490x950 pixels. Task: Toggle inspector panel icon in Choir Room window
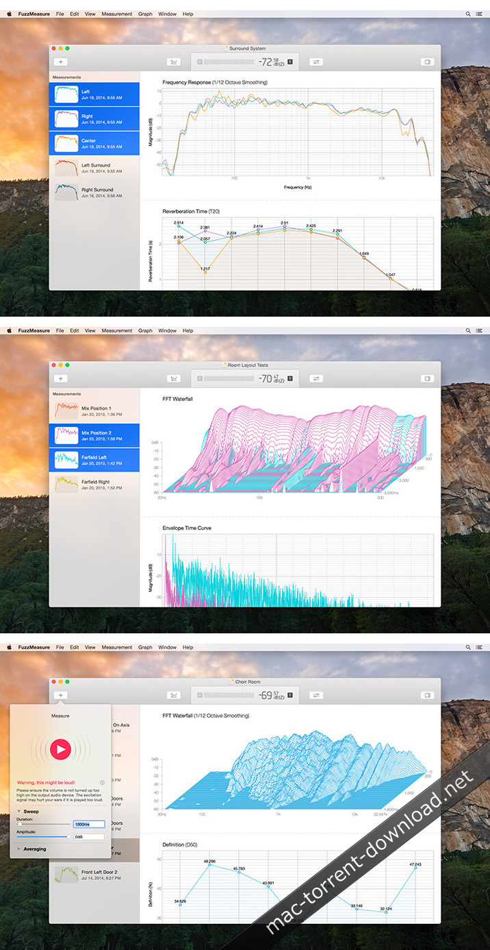[x=428, y=695]
